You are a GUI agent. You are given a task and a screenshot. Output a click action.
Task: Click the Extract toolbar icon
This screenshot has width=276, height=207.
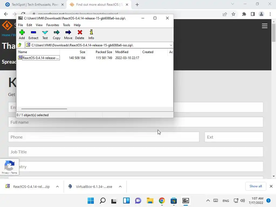(33, 34)
